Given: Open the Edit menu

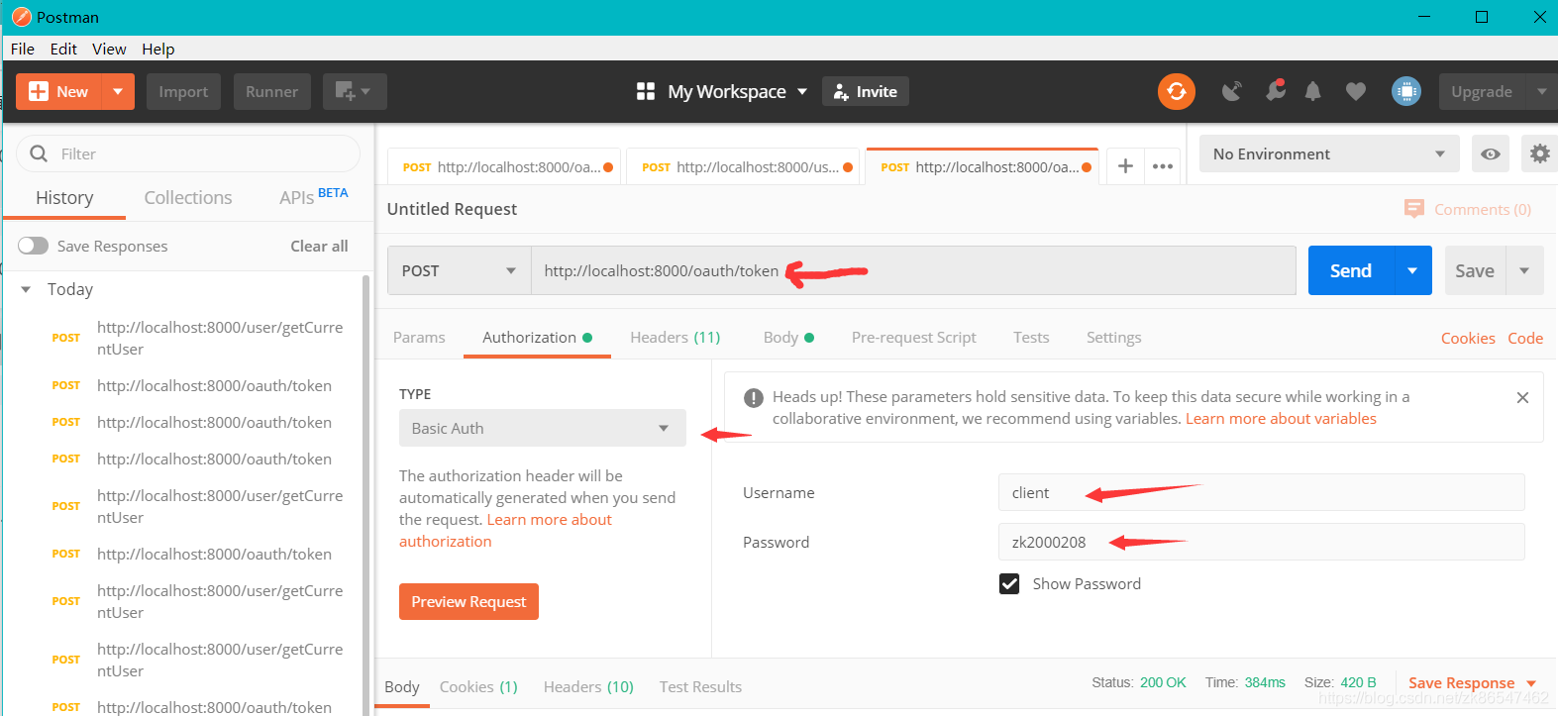Looking at the screenshot, I should [63, 49].
